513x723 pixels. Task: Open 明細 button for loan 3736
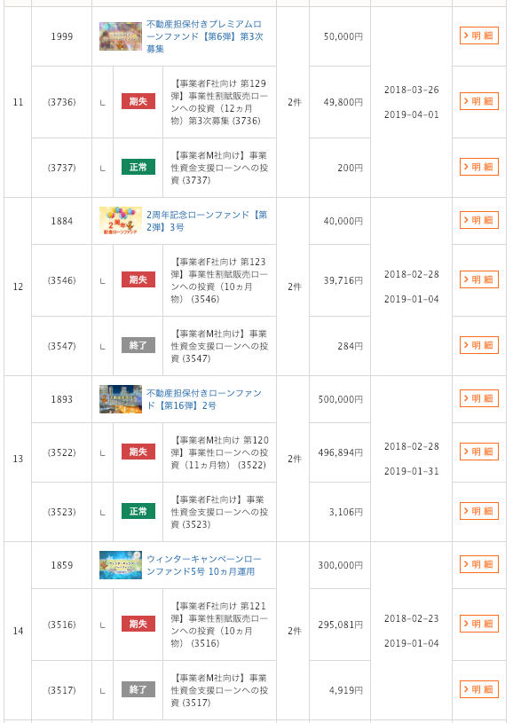click(479, 101)
